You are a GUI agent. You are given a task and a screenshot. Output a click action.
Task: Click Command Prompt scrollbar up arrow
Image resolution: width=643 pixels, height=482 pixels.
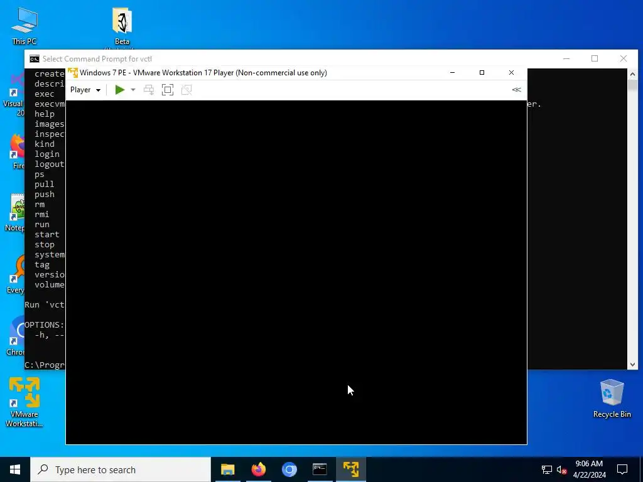pyautogui.click(x=632, y=74)
